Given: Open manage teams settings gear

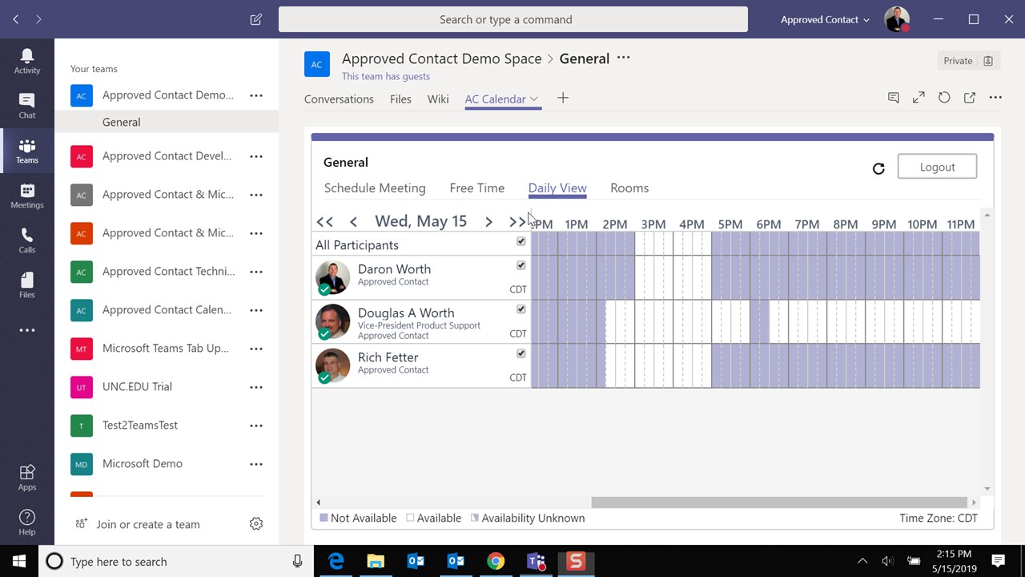Looking at the screenshot, I should coord(256,523).
